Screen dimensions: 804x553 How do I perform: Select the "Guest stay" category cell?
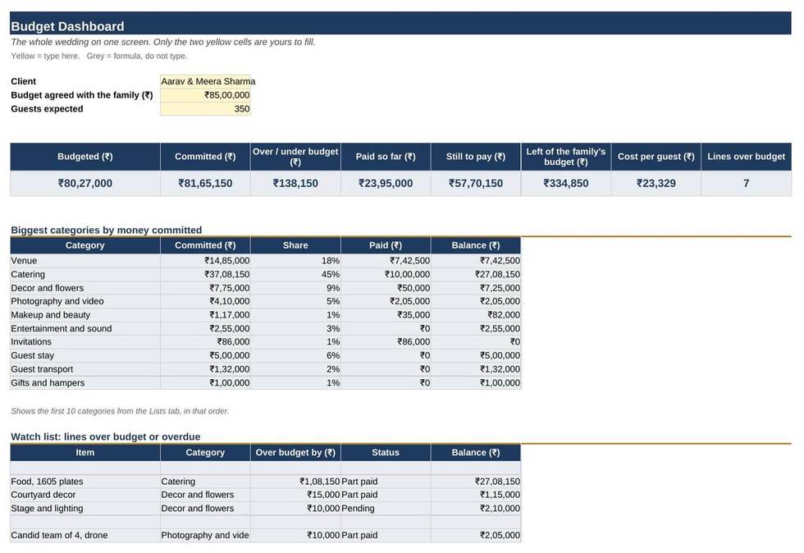click(x=85, y=355)
